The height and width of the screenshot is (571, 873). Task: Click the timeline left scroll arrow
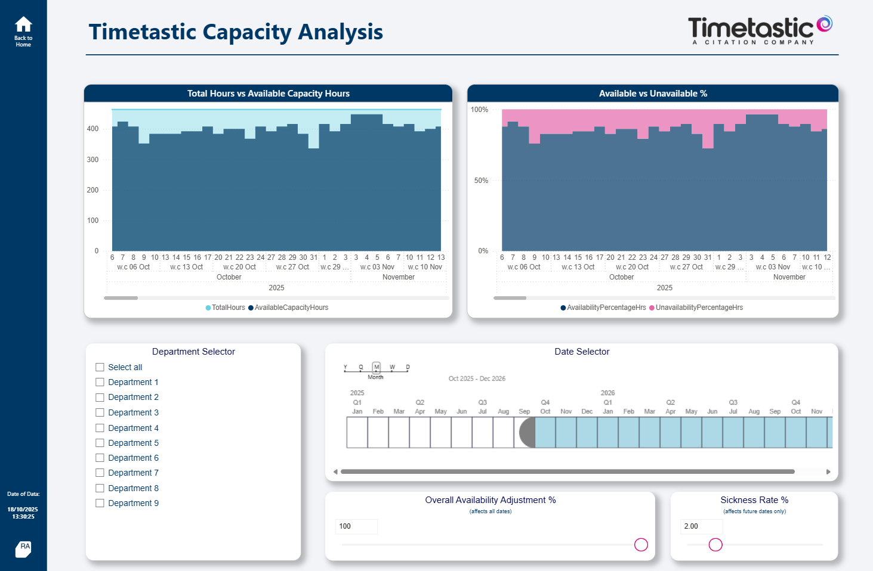(335, 471)
